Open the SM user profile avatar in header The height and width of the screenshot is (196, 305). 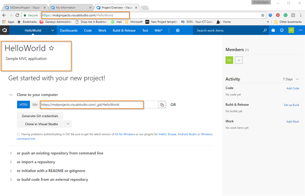[x=291, y=30]
